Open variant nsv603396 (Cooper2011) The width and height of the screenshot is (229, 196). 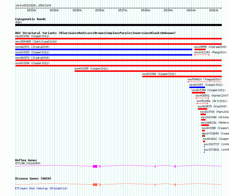point(159,74)
